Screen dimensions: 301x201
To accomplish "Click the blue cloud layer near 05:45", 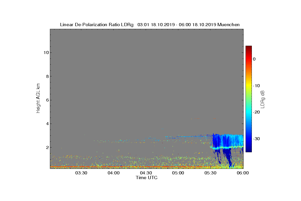I will (x=228, y=140).
